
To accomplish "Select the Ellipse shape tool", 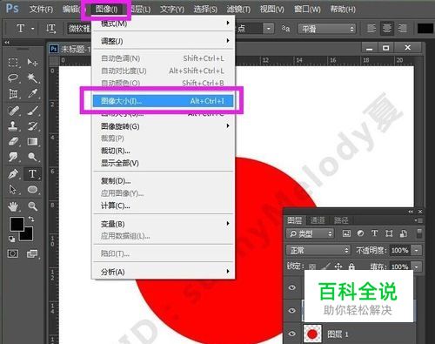I will click(x=32, y=189).
